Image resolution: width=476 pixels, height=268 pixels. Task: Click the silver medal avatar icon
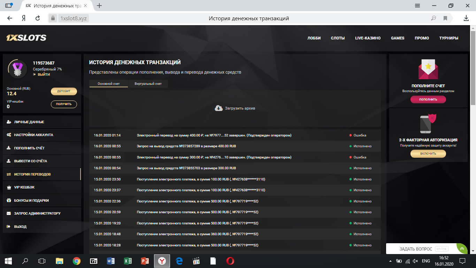[x=17, y=69]
